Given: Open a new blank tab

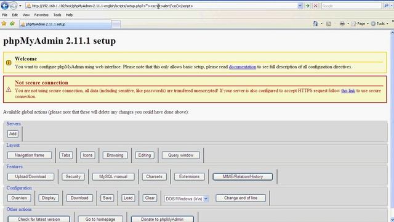Looking at the screenshot, I should pyautogui.click(x=116, y=24).
